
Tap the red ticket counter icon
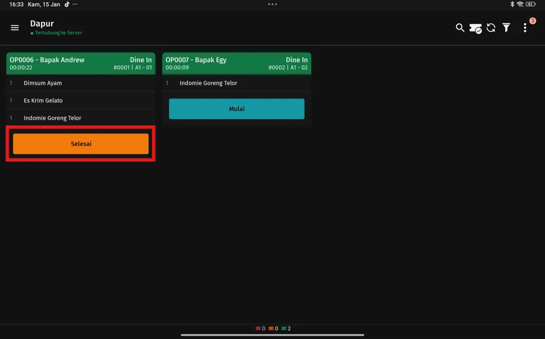pos(258,329)
